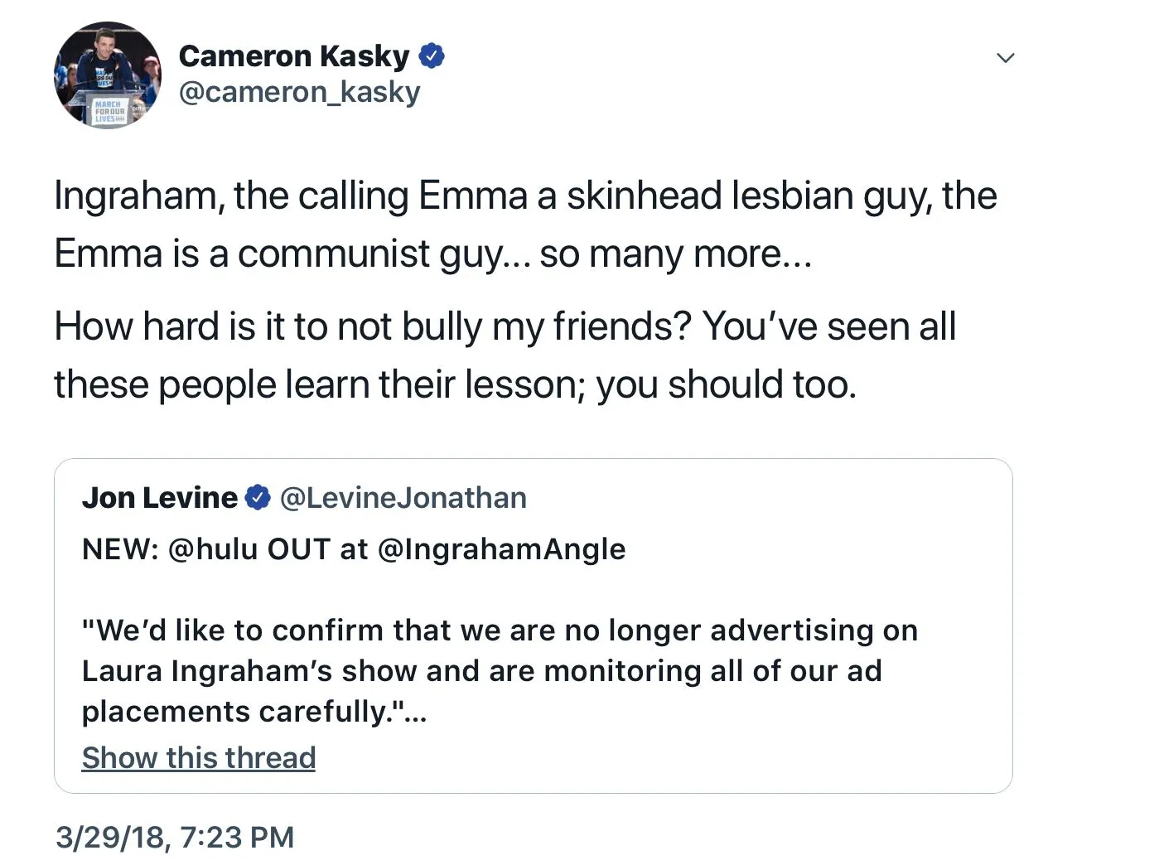
Task: Go to the @LevineJonathan handle
Action: click(403, 497)
